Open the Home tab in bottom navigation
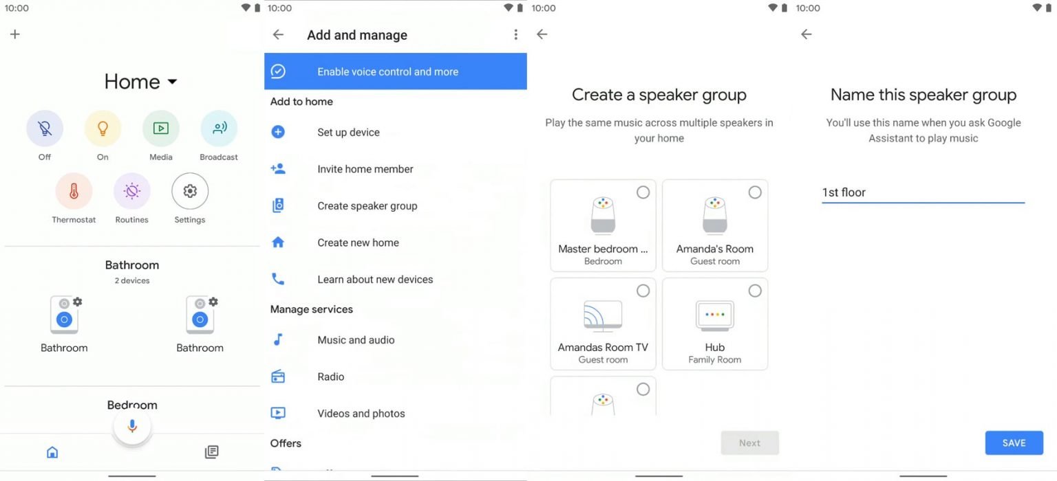Viewport: 1057px width, 481px height. 52,451
